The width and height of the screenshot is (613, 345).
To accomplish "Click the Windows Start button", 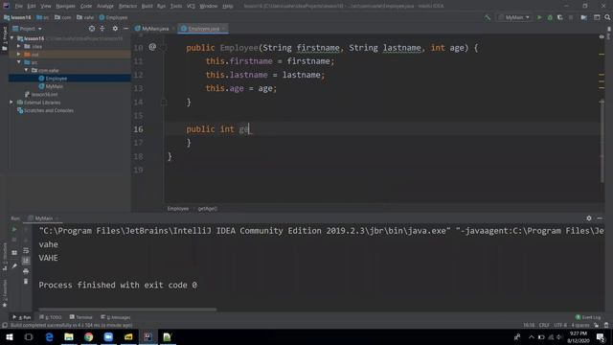I will tap(9, 336).
